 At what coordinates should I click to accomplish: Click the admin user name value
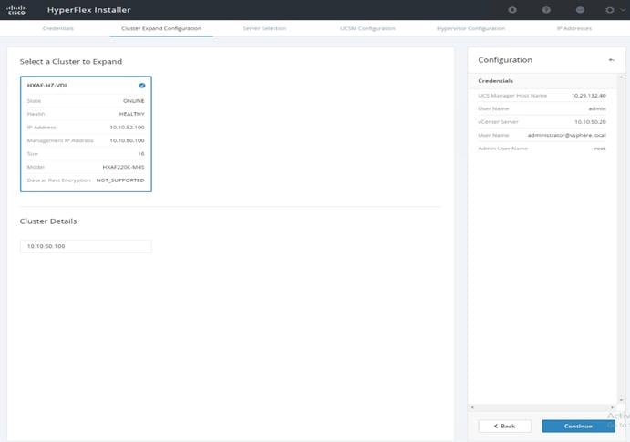click(x=597, y=108)
